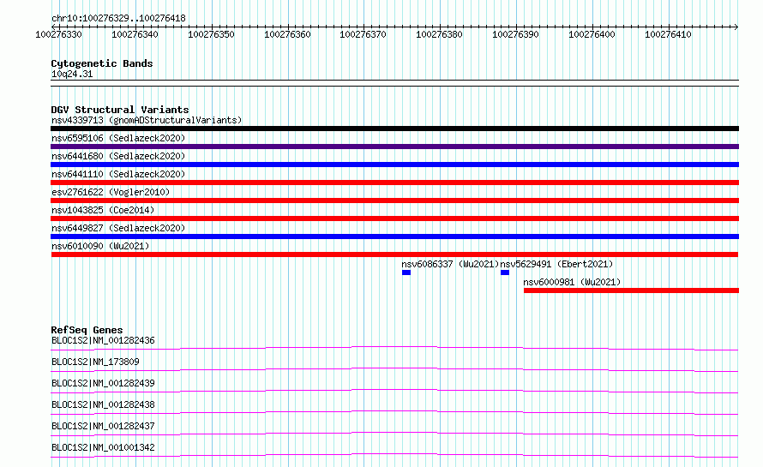Click the red bar of esv2761622
Image resolution: width=763 pixels, height=467 pixels.
[x=394, y=201]
